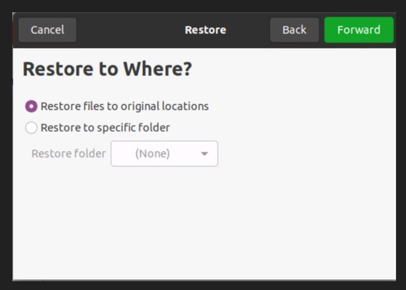Return to previous page using Back
The image size is (406, 290).
pos(294,30)
